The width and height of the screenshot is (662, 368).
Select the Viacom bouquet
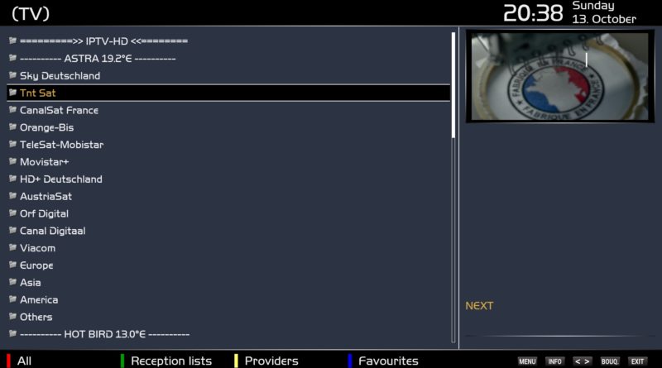228,248
